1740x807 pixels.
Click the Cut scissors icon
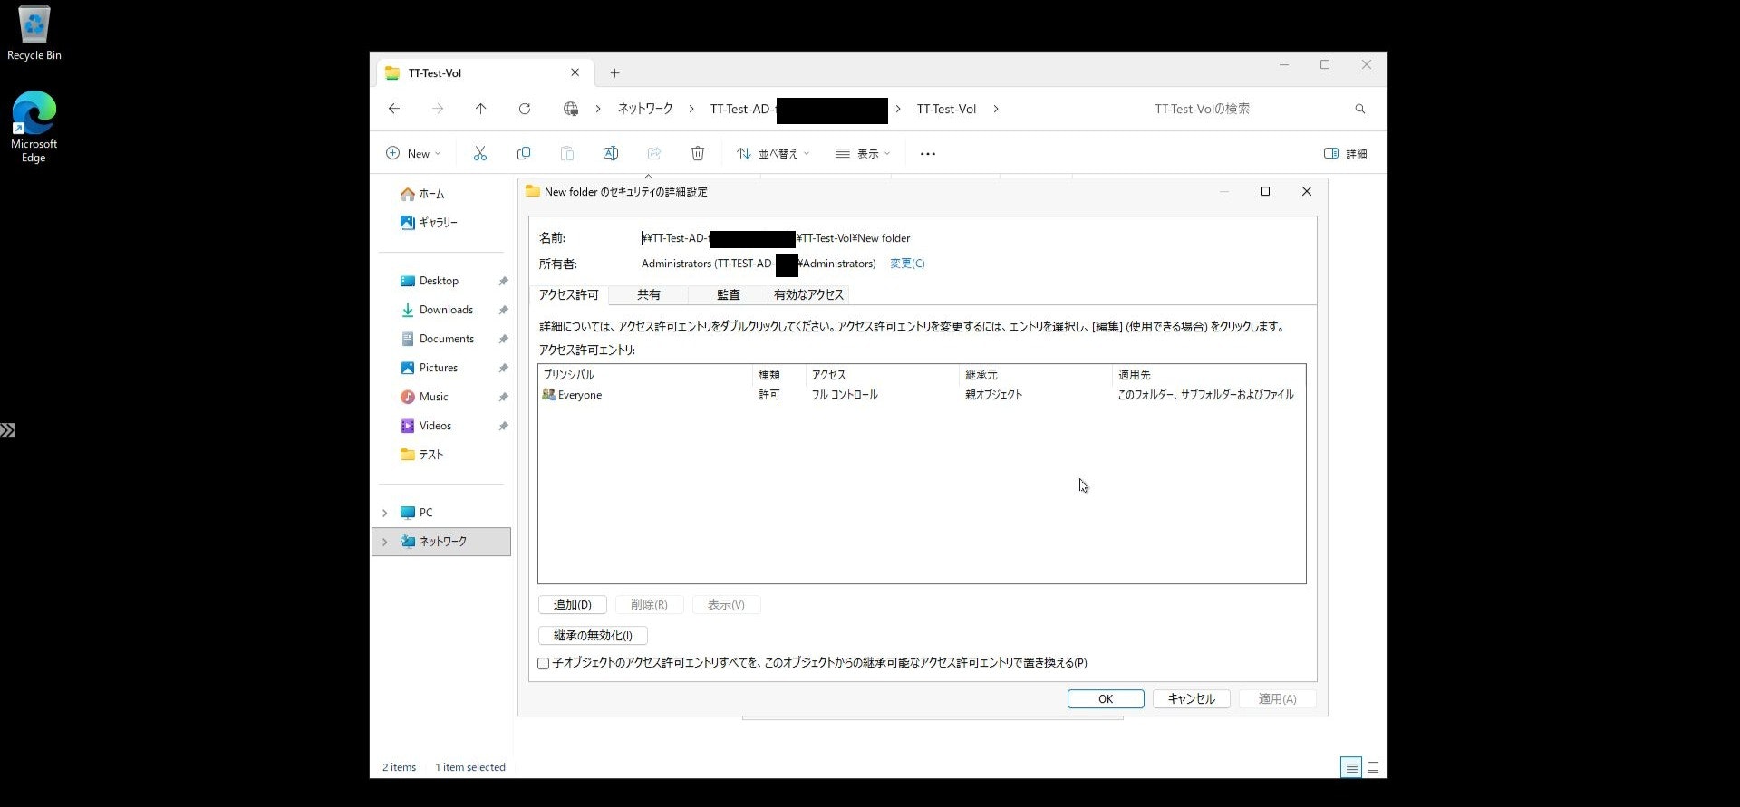[x=480, y=153]
